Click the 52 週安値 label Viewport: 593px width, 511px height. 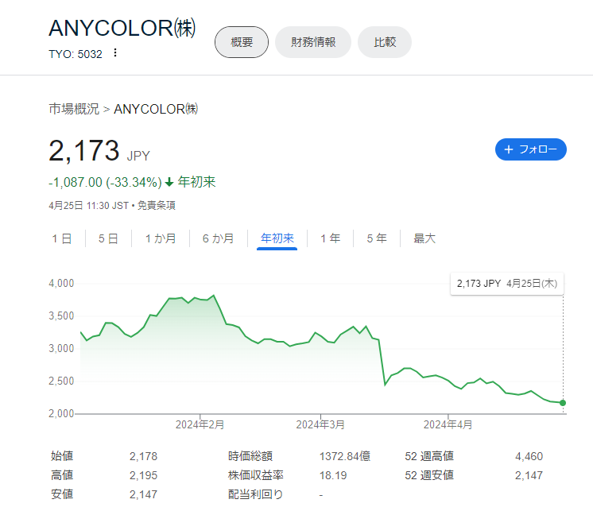429,475
